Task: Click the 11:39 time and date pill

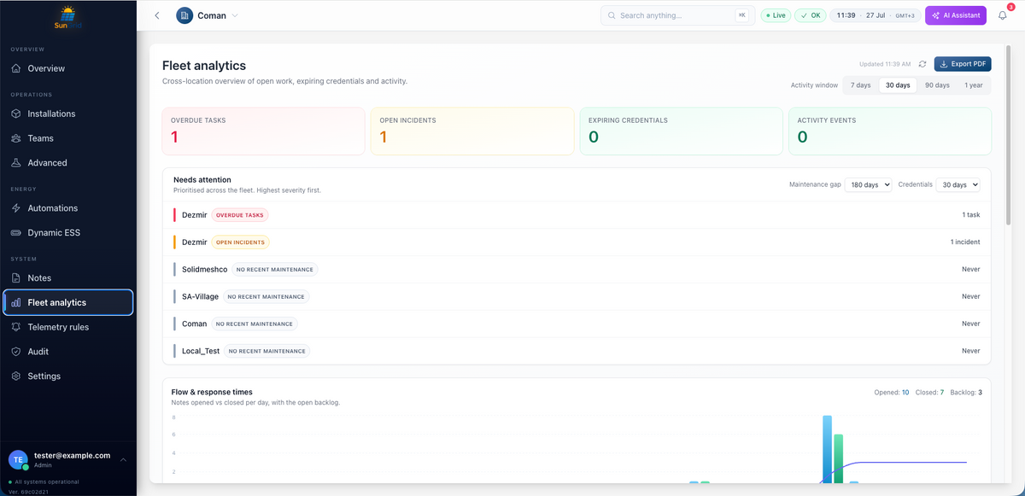Action: [x=875, y=15]
